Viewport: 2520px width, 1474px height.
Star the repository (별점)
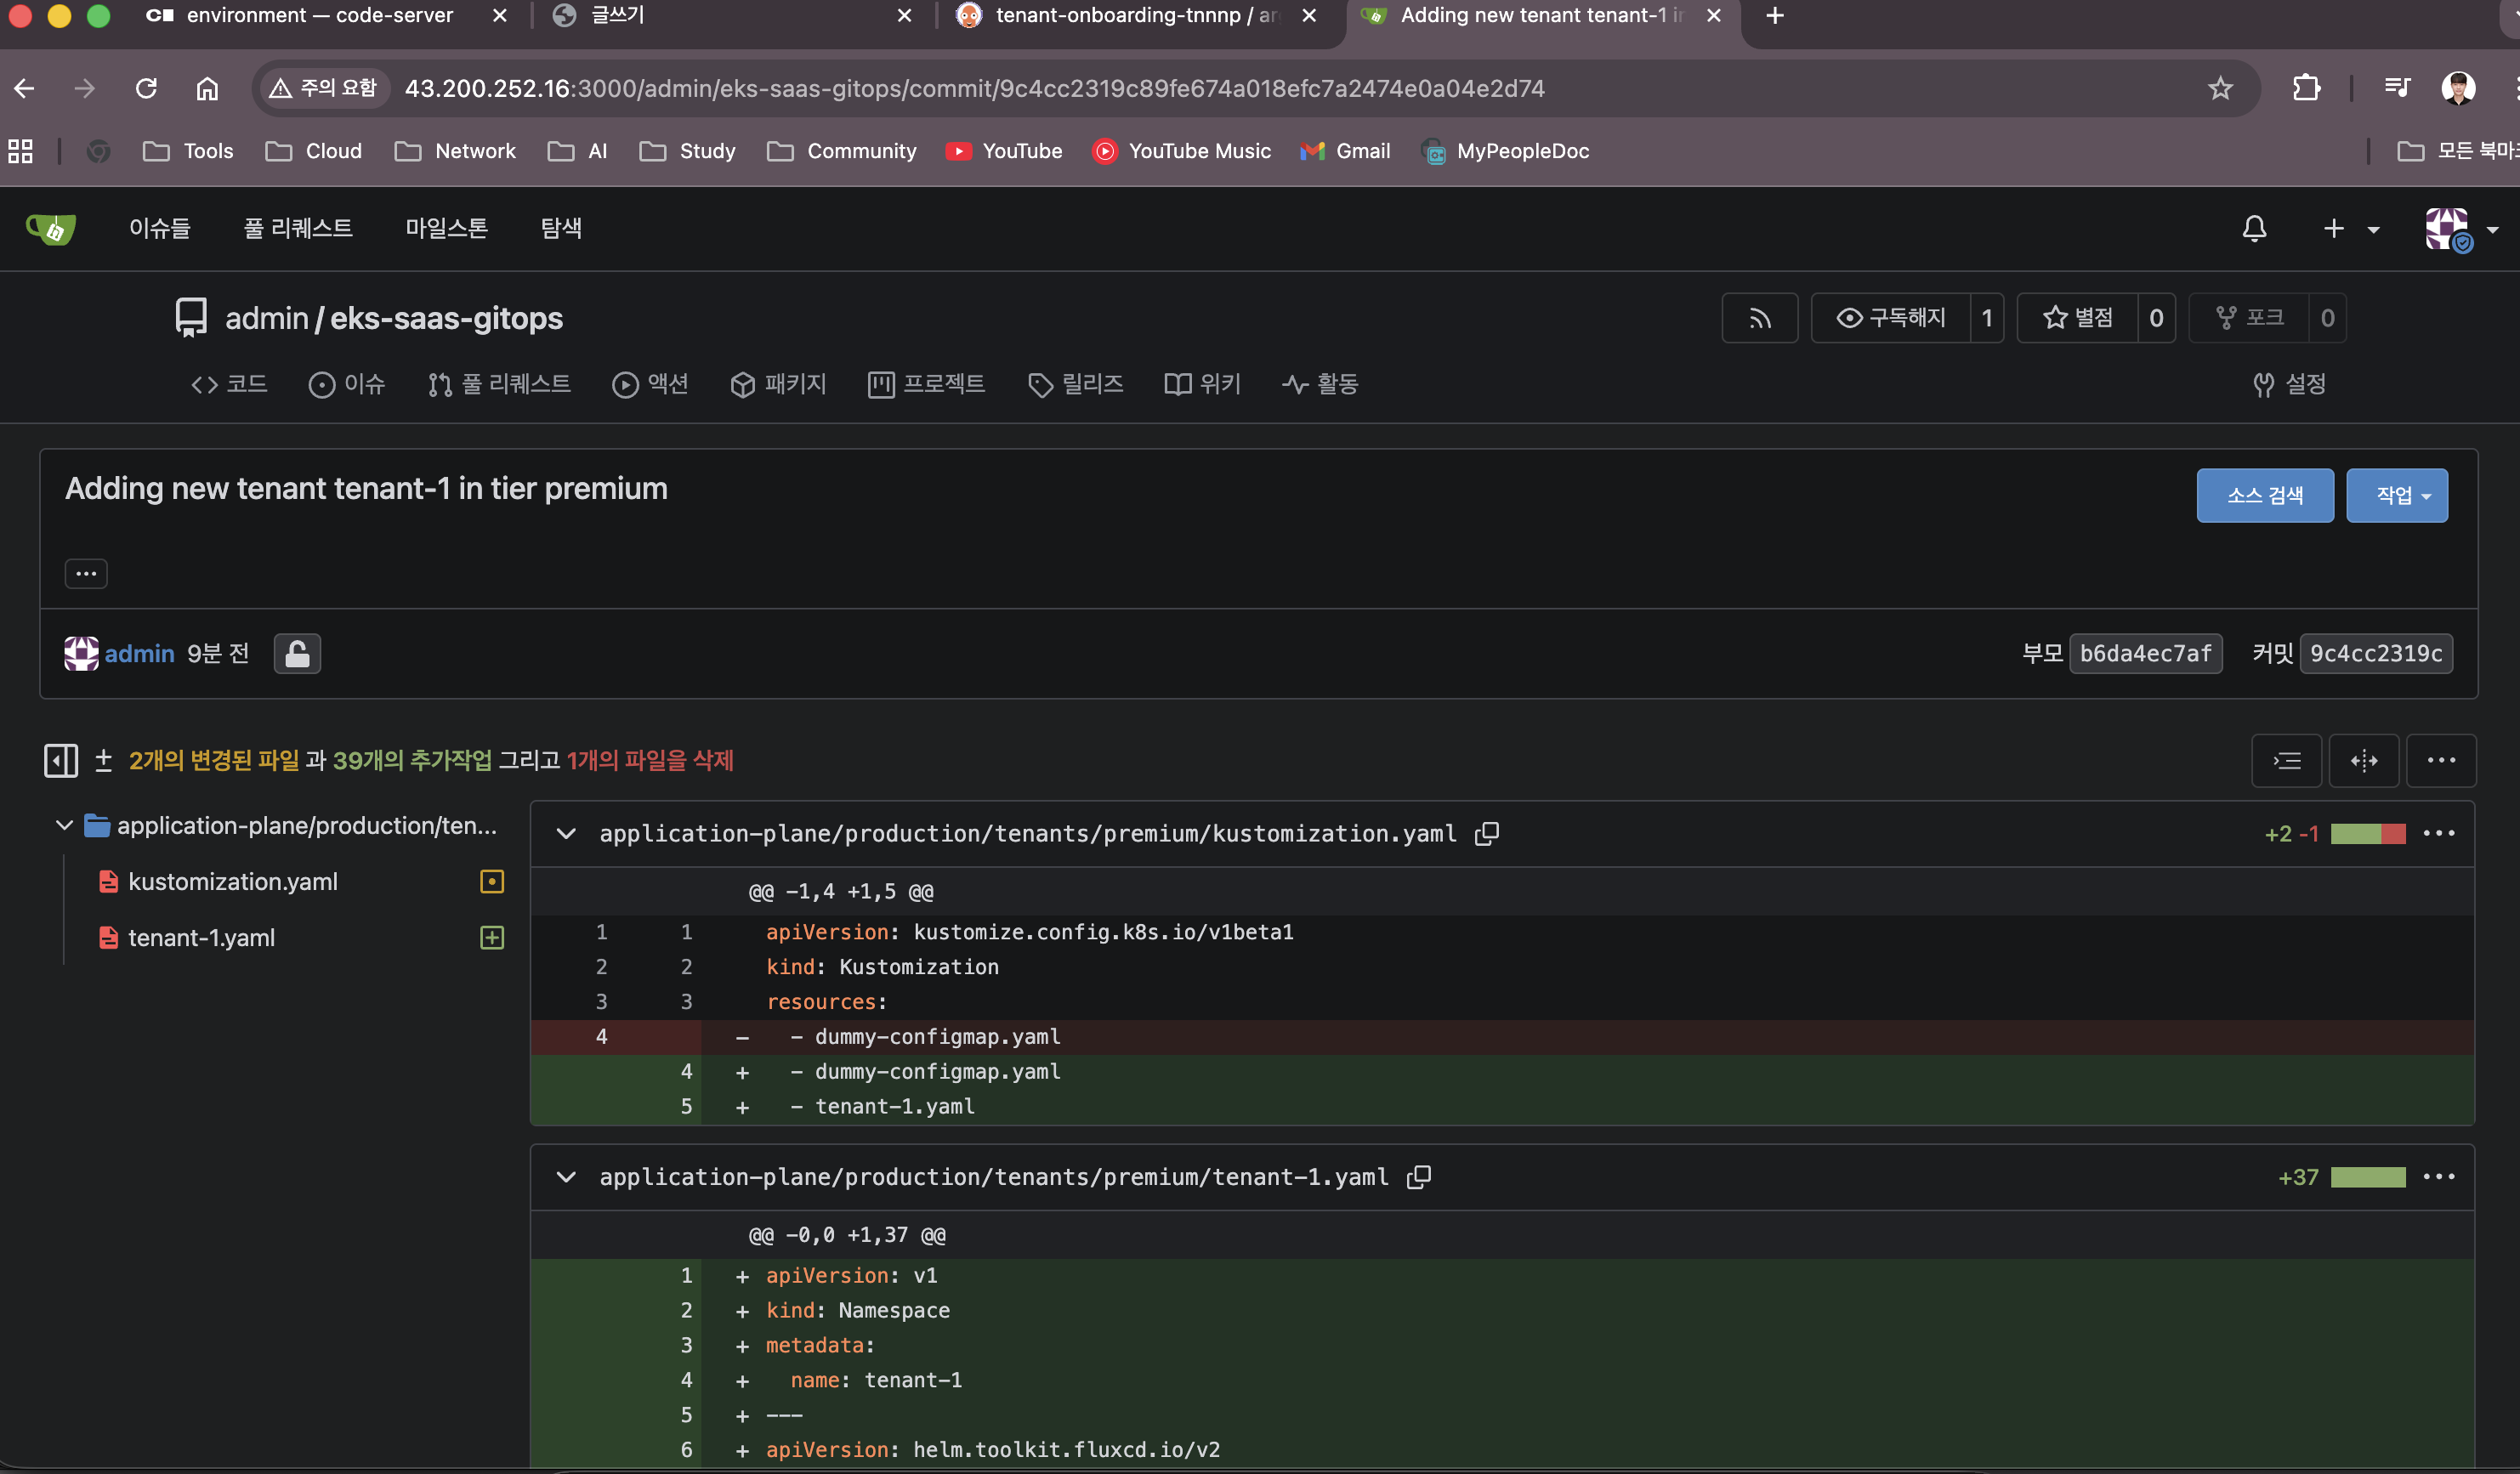(x=2078, y=318)
